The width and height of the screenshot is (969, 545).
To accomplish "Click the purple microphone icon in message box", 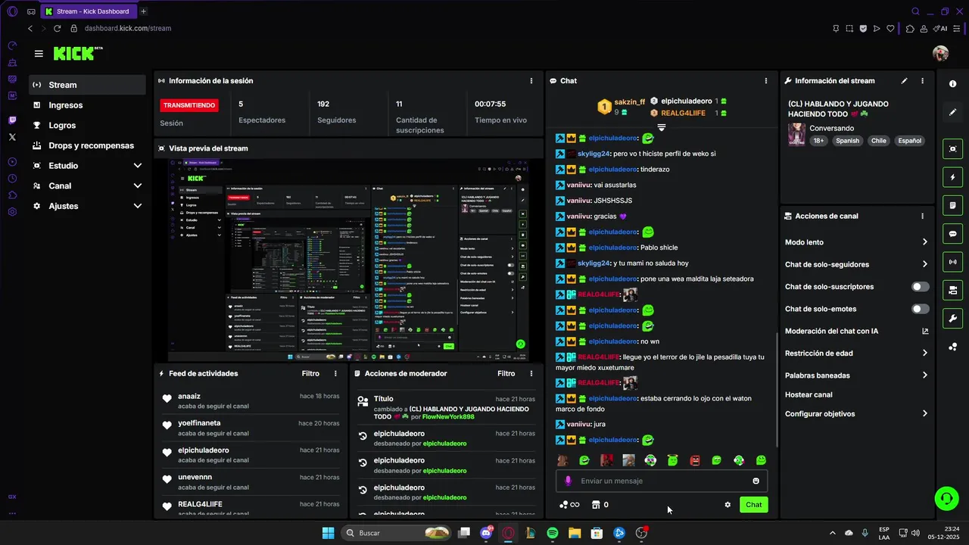I will pyautogui.click(x=568, y=481).
